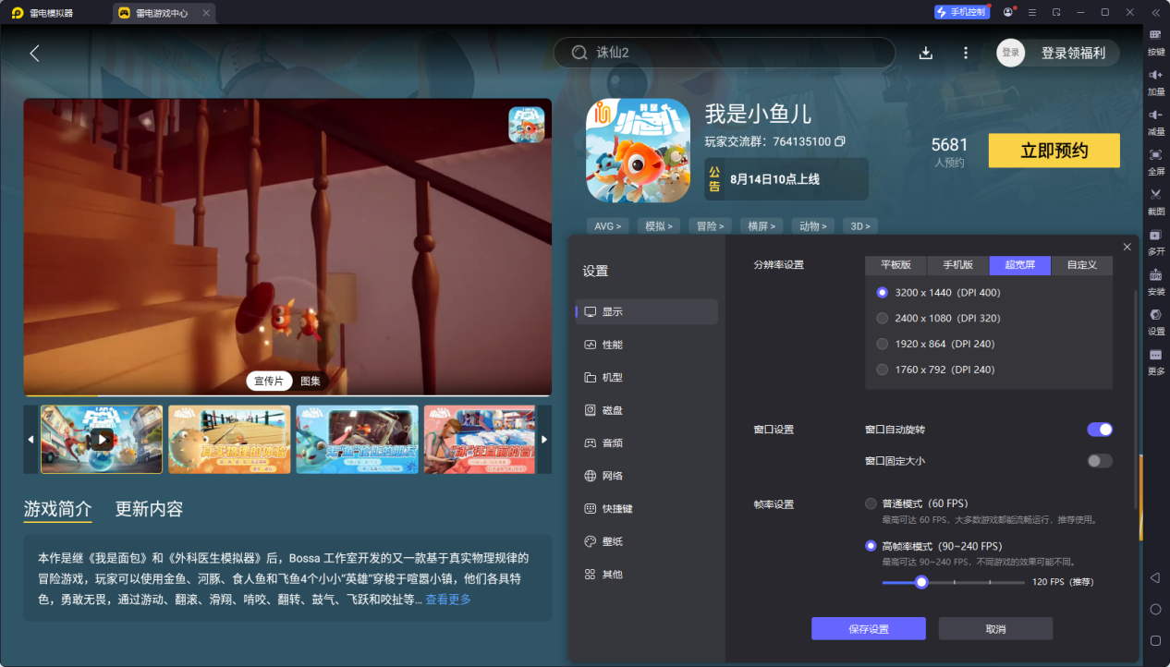
Task: Take a 截图 screenshot with scissors icon
Action: point(1155,194)
